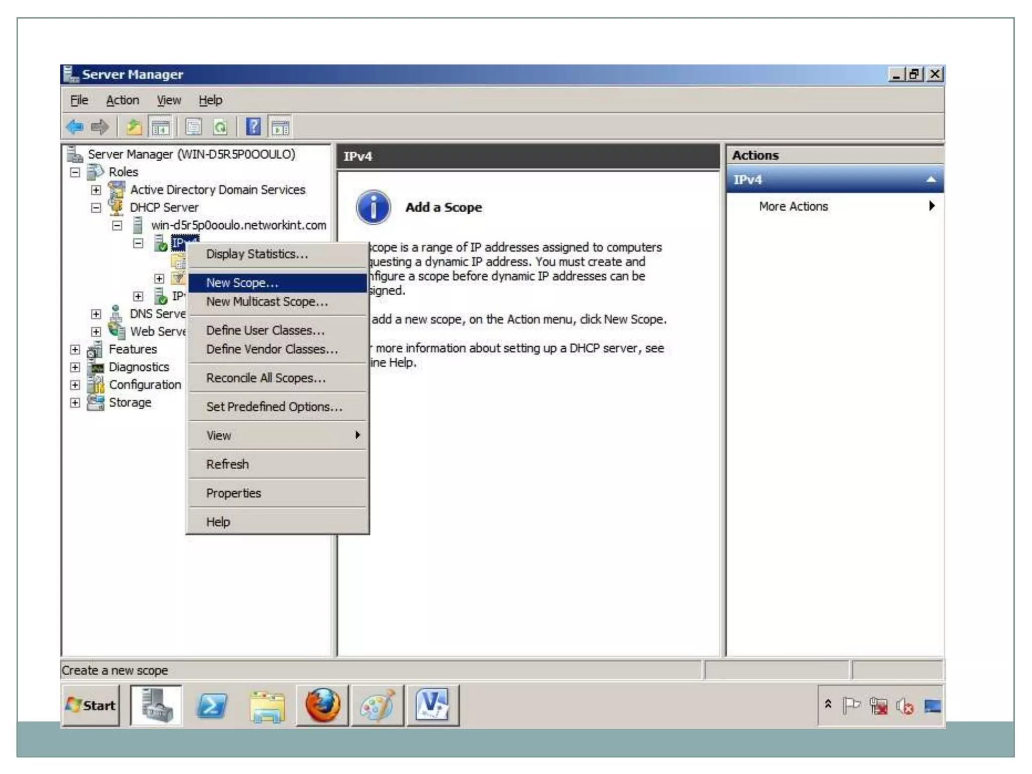Click the DHCP Server role icon

(x=116, y=207)
